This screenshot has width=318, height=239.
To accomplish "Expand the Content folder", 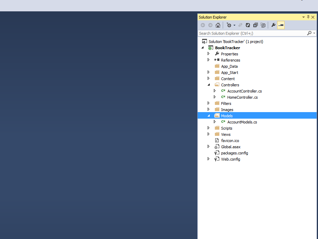I will (208, 78).
